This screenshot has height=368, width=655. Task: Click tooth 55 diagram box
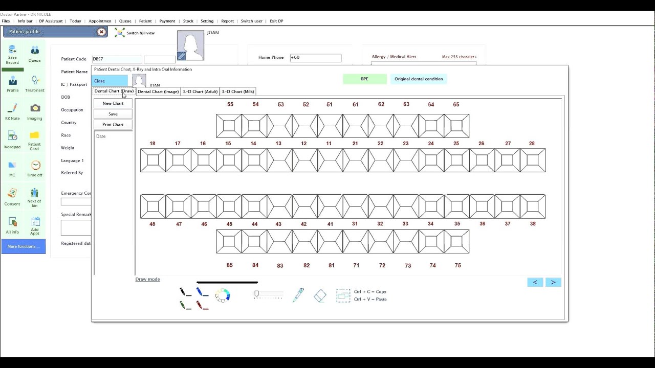click(x=229, y=126)
